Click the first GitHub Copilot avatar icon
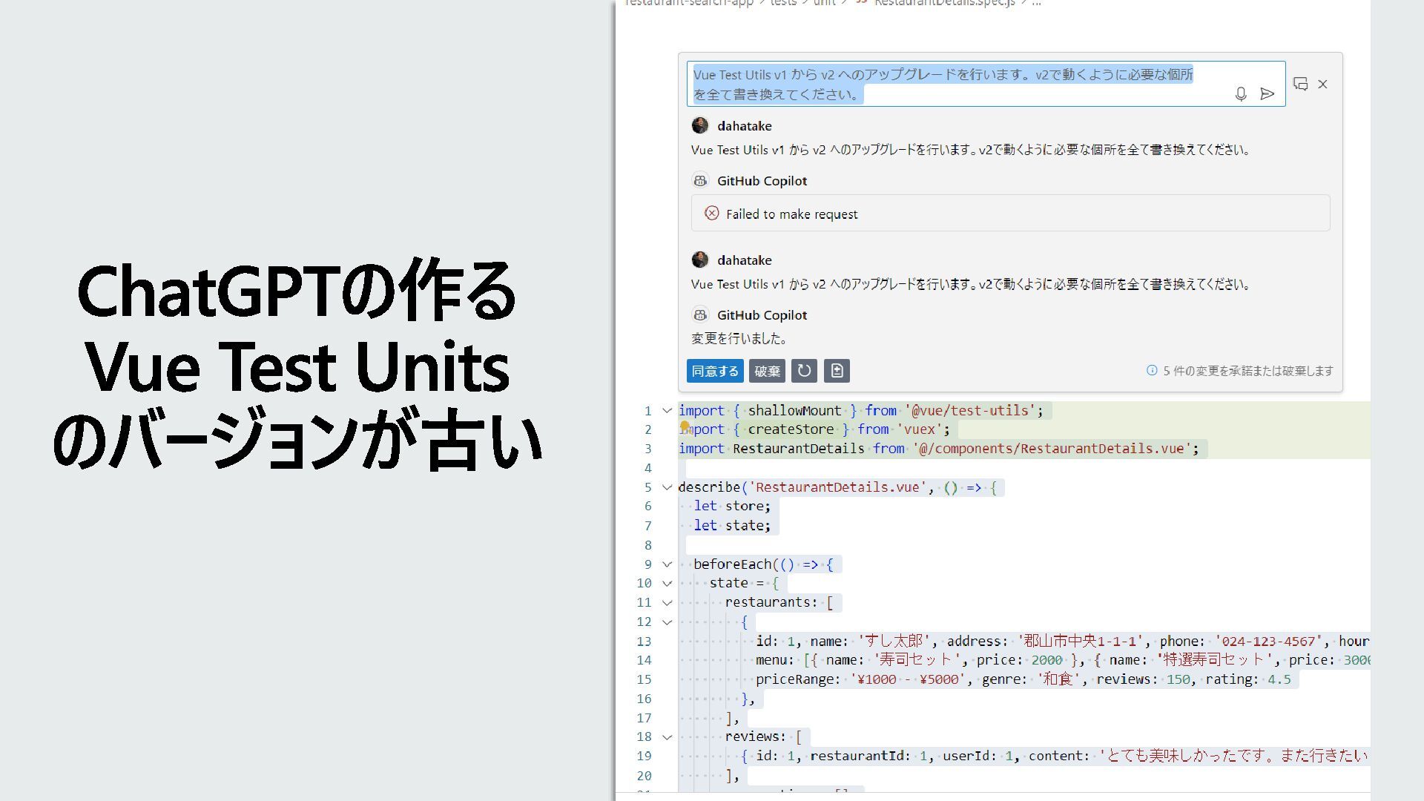 pos(699,180)
